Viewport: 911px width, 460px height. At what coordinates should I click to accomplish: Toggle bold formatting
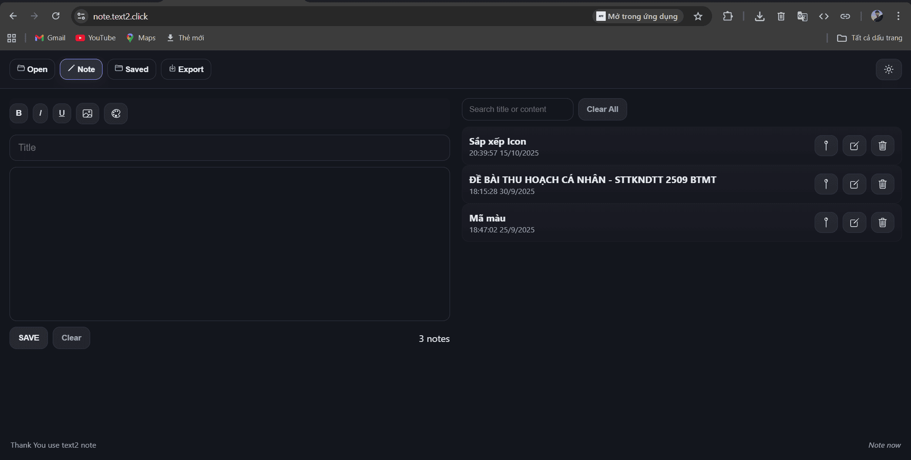[19, 113]
